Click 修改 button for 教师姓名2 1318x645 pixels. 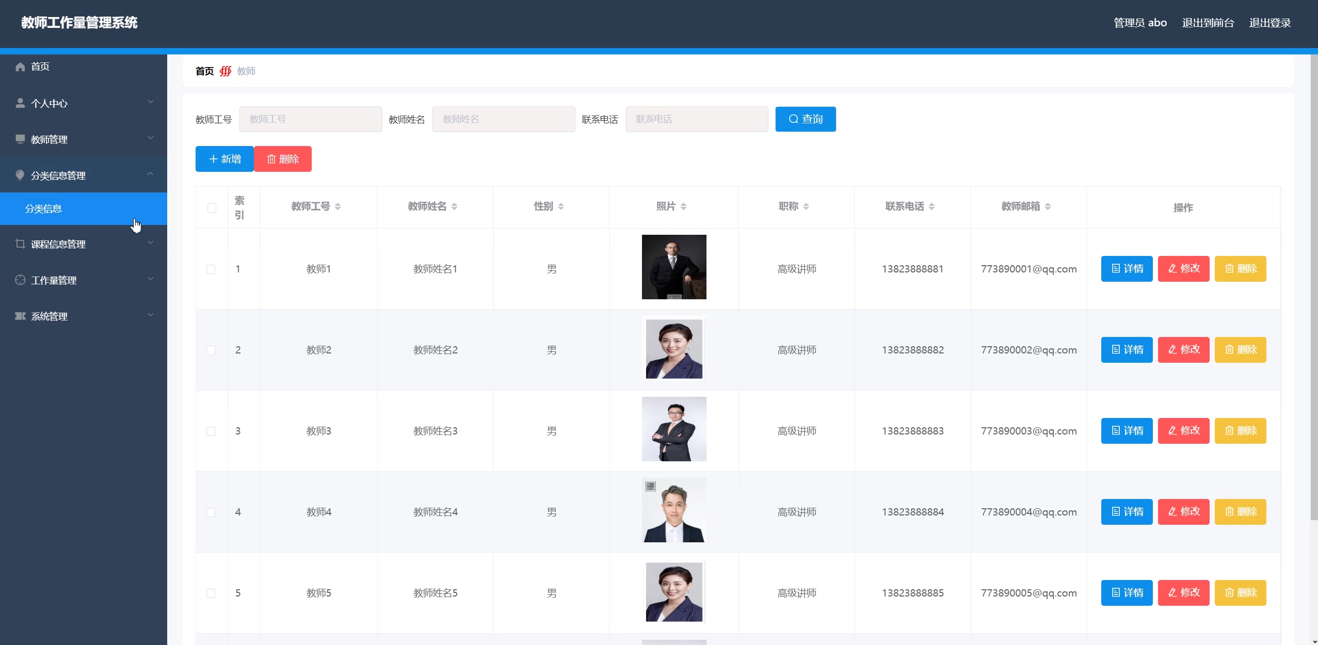pyautogui.click(x=1183, y=350)
